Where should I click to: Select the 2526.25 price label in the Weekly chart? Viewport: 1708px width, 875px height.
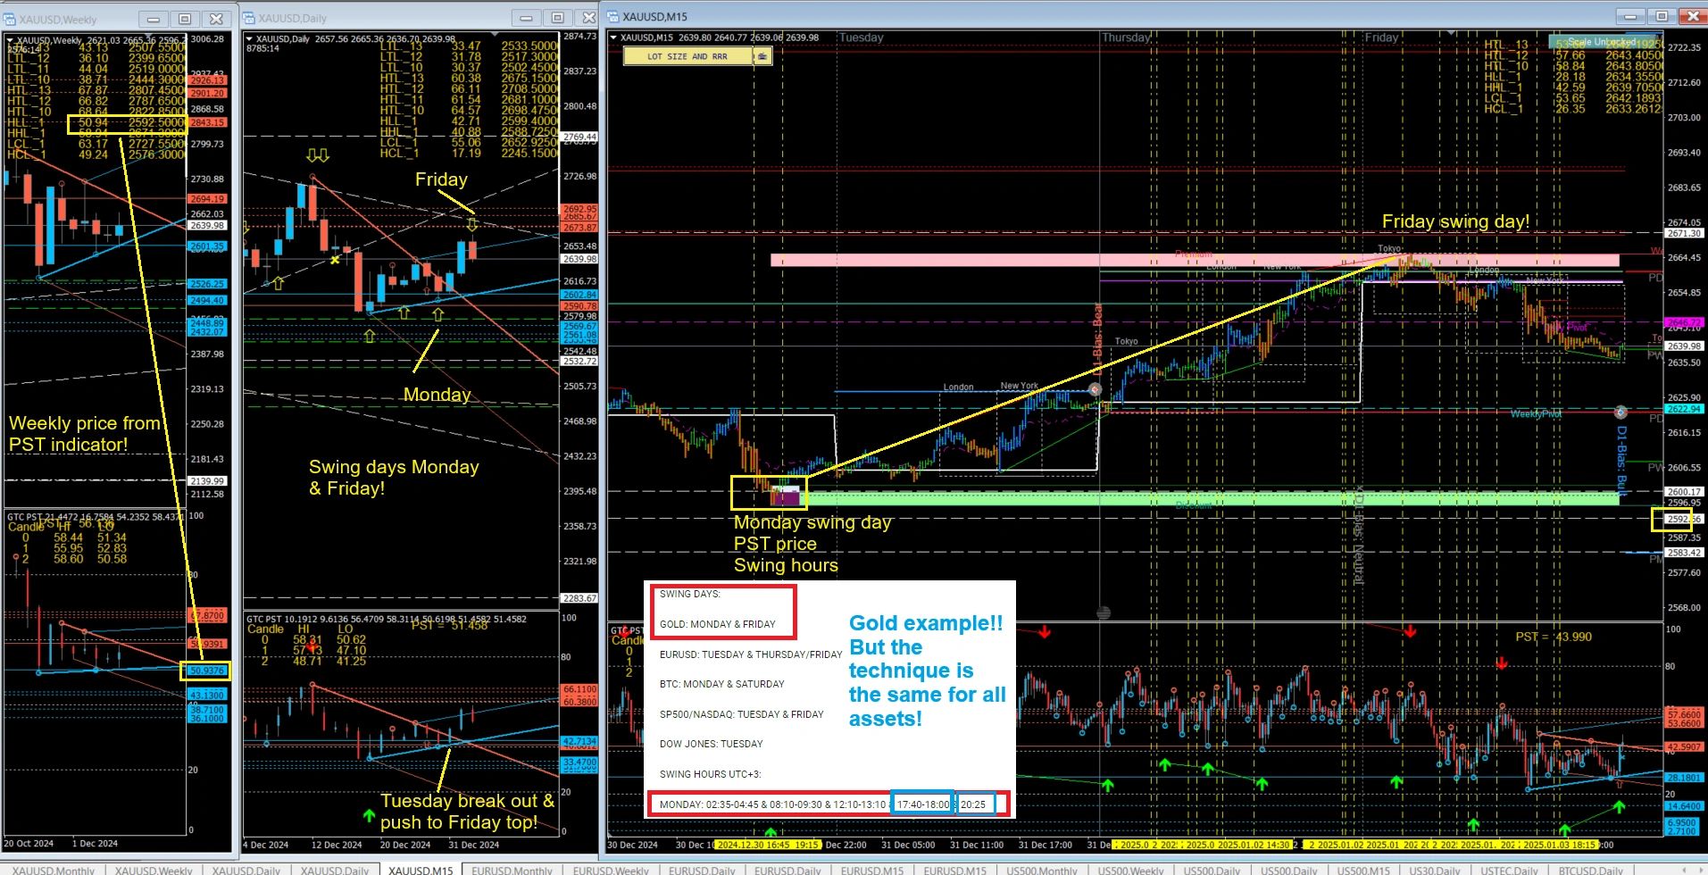pyautogui.click(x=207, y=284)
